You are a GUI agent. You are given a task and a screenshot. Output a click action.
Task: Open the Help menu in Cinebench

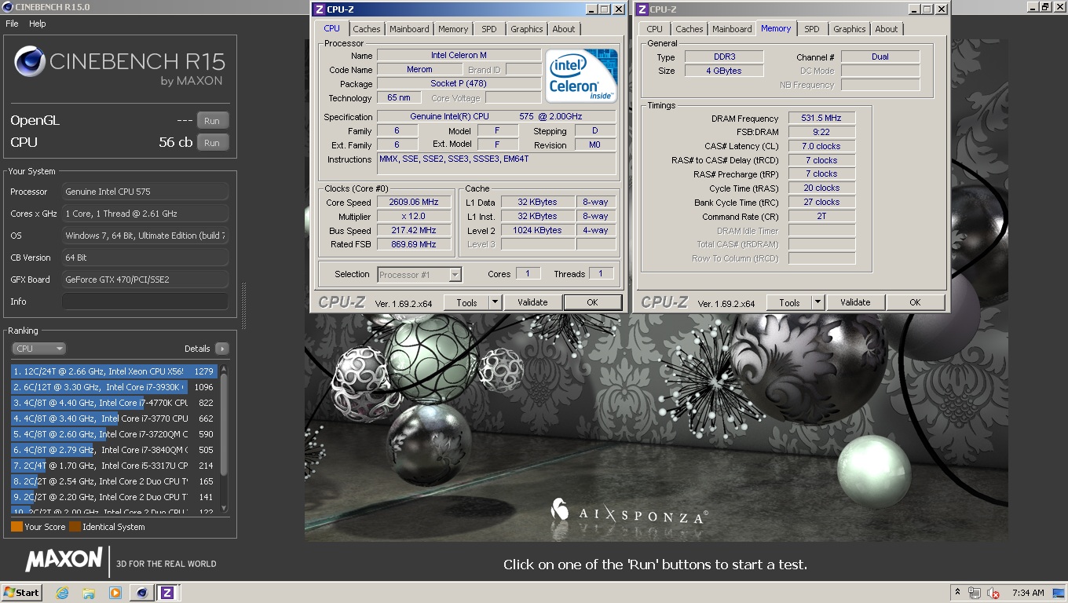[x=38, y=24]
